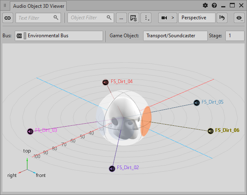Click the Stage number field
This screenshot has height=195, width=247.
235,36
